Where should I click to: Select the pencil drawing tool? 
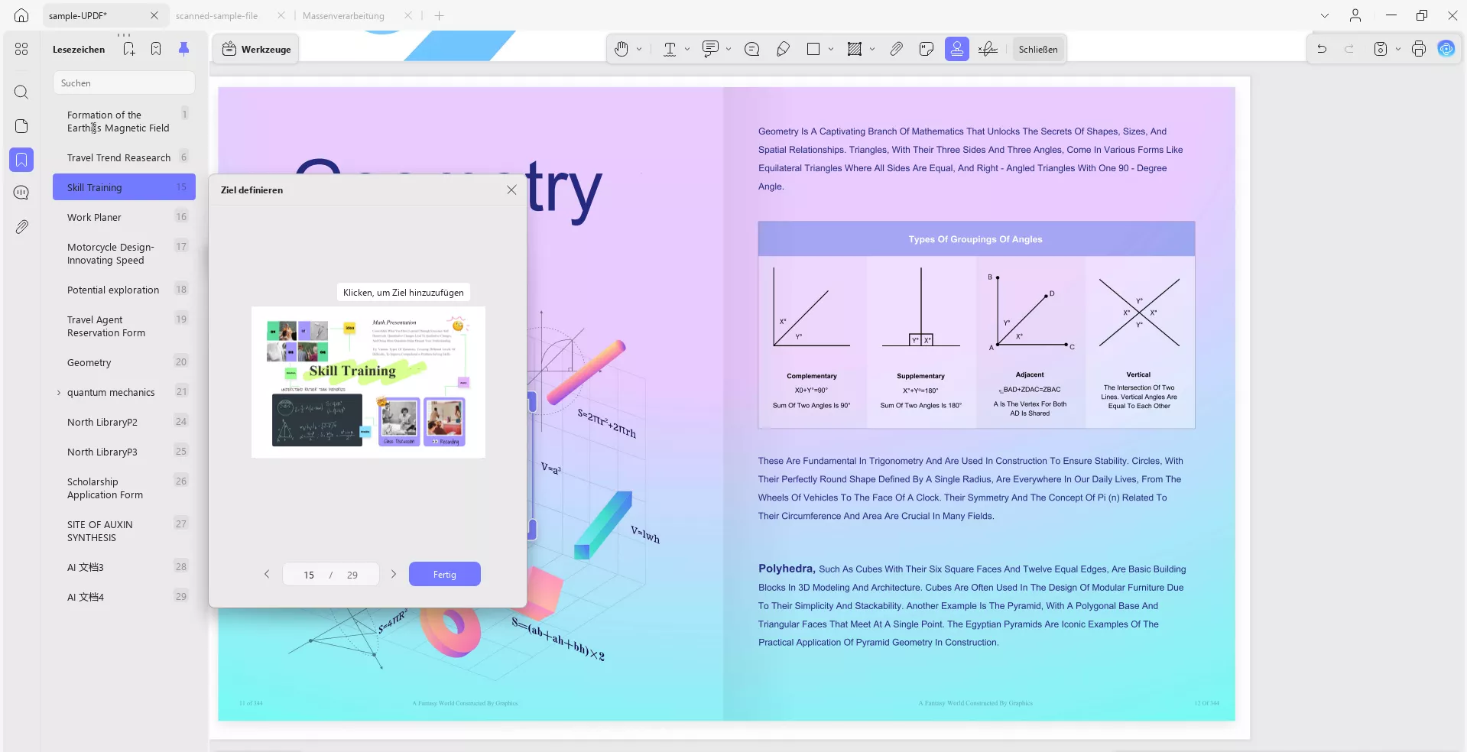[783, 49]
